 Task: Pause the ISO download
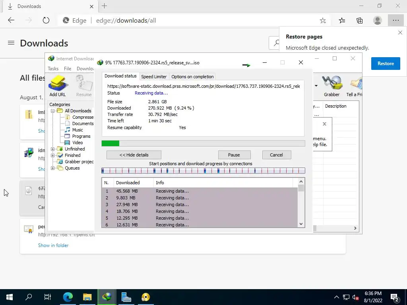[234, 155]
